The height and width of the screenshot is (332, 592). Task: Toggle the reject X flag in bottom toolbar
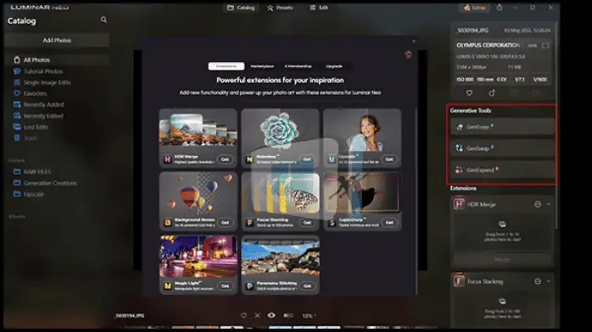(258, 315)
